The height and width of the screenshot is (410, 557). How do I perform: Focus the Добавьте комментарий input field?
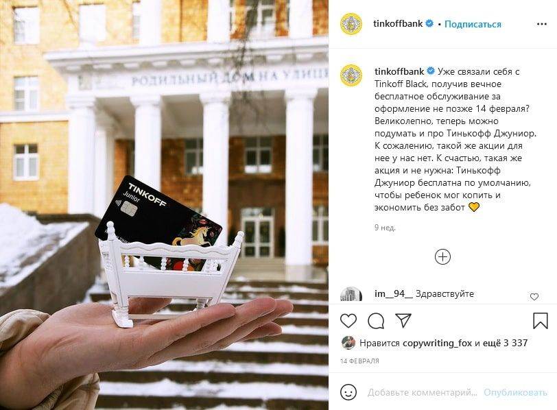point(423,392)
